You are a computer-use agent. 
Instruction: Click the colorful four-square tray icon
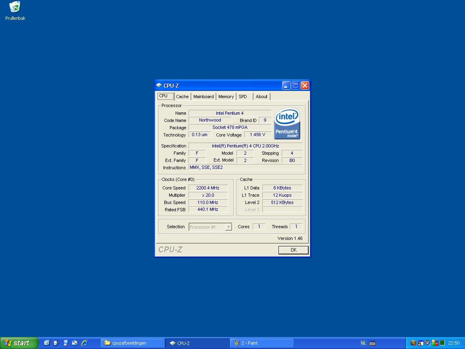435,343
